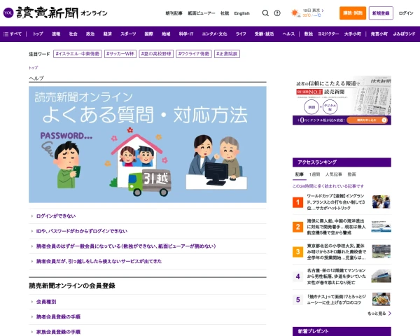Viewport: 420px width, 336px height.
Task: Open 経済 nav section
Action: 107,34
